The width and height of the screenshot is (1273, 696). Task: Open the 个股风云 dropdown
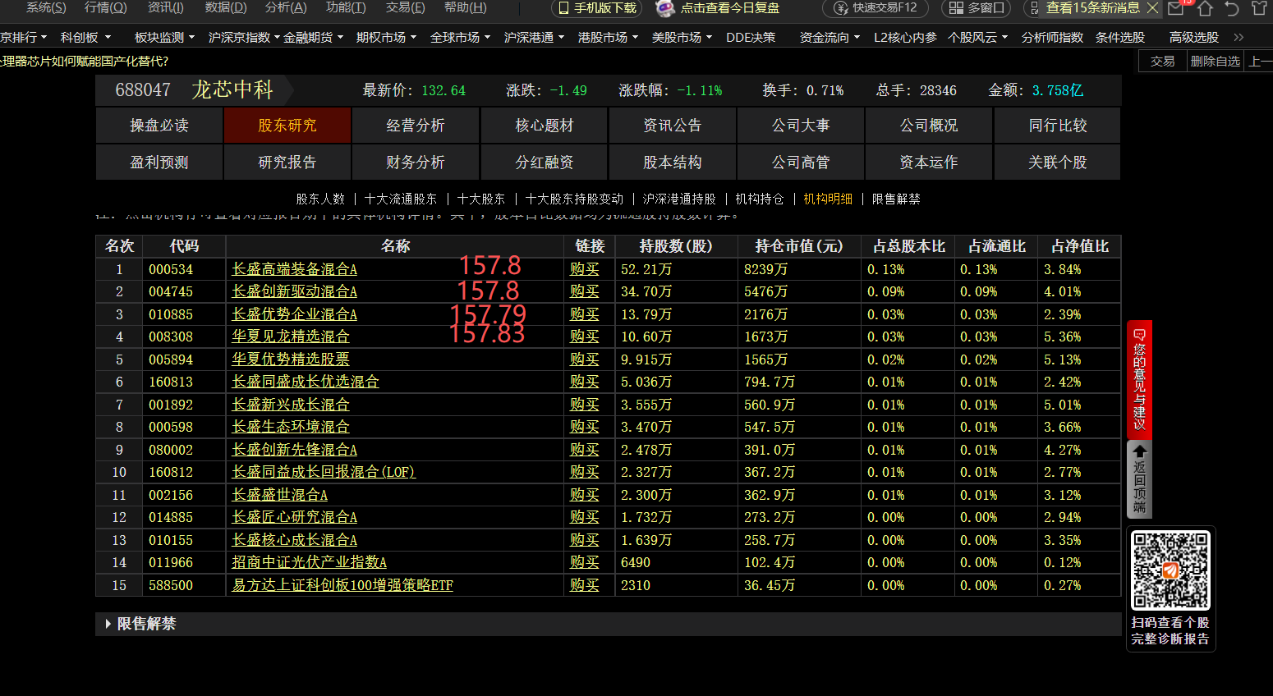[977, 38]
